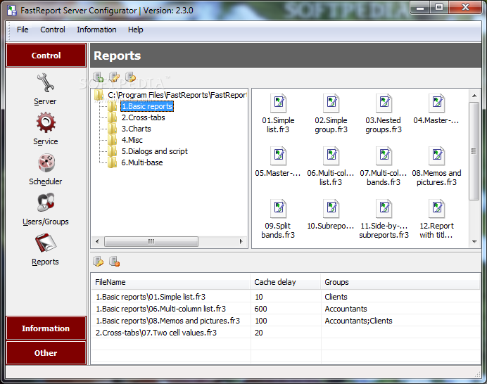Viewport: 487px width, 384px height.
Task: Select row 1.Basic reports\08.Memos and pictures.fr3
Action: (286, 321)
